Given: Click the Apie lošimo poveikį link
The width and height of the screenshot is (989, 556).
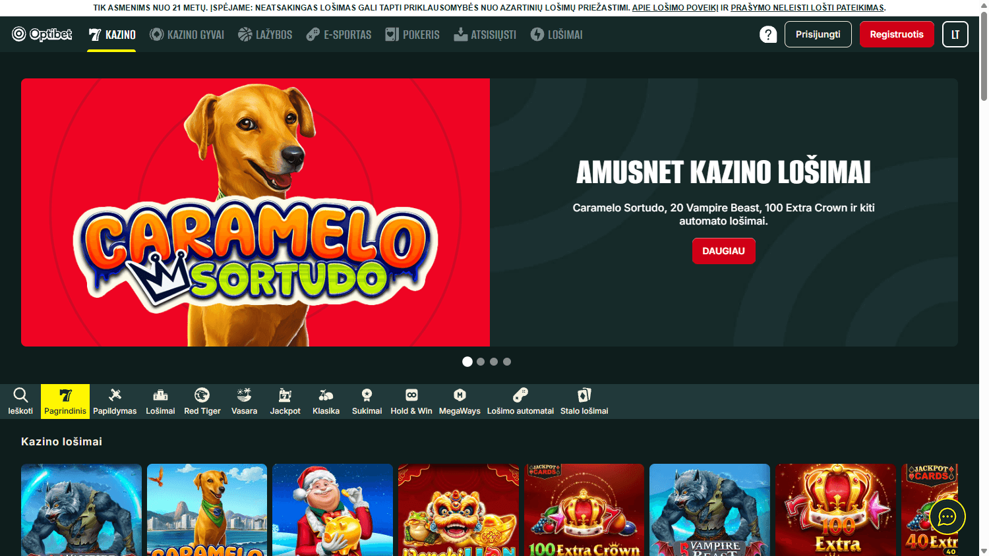Looking at the screenshot, I should [675, 8].
